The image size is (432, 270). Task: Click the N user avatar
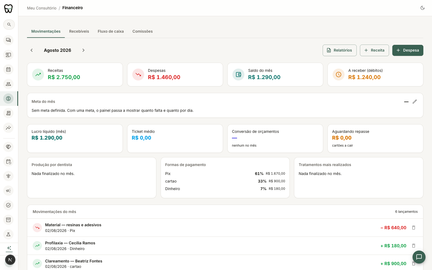[x=10, y=260]
